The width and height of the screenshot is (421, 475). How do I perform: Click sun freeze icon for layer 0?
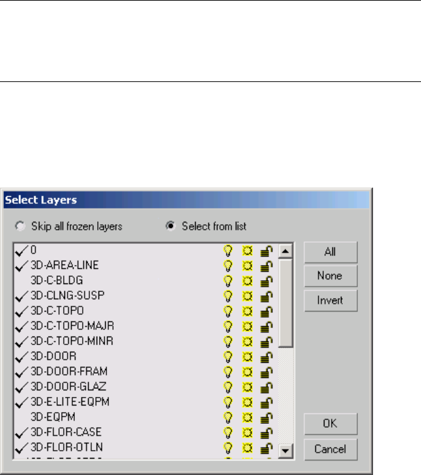click(x=247, y=251)
